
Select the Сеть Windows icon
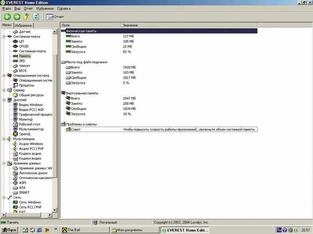coord(15,202)
